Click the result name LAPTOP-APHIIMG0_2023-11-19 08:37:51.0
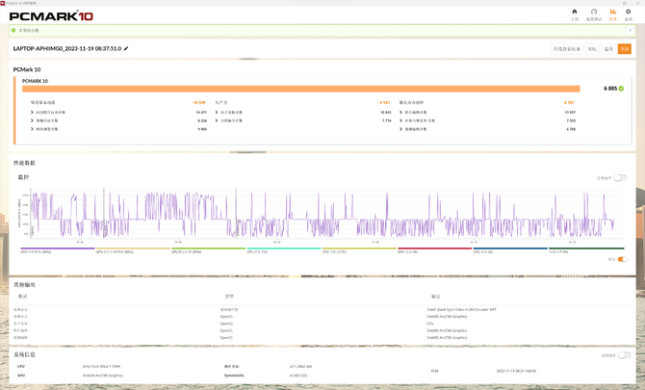 point(67,48)
